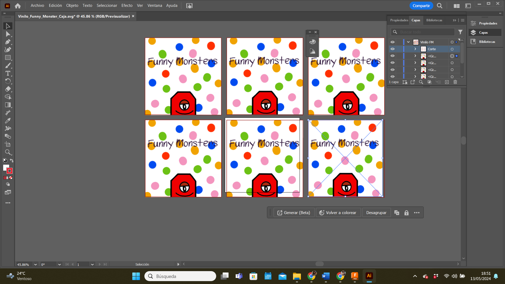Select the Shape Builder tool
The height and width of the screenshot is (284, 505).
coord(8,97)
